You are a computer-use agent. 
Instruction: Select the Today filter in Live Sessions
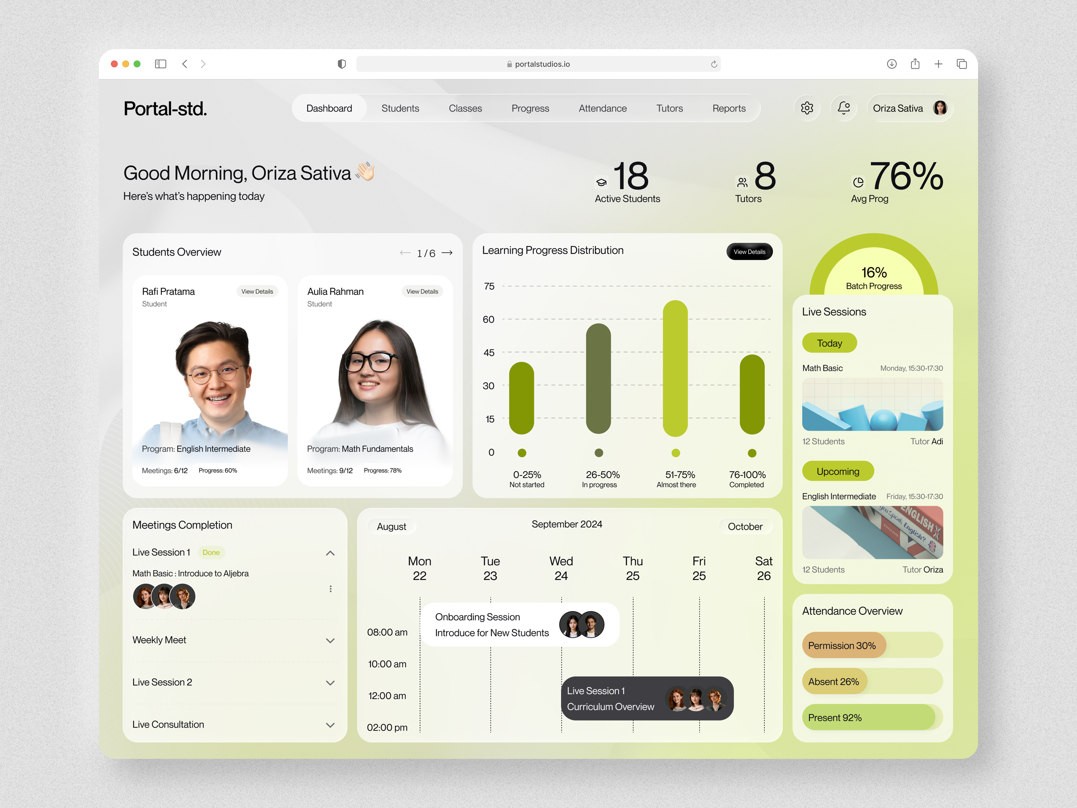(829, 343)
